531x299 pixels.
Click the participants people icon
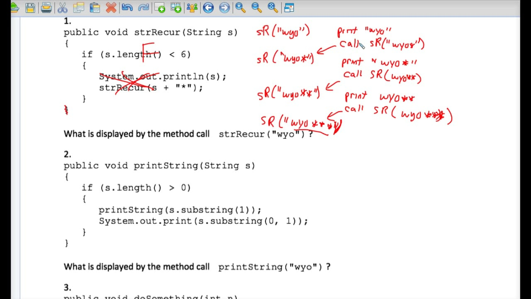pyautogui.click(x=192, y=7)
